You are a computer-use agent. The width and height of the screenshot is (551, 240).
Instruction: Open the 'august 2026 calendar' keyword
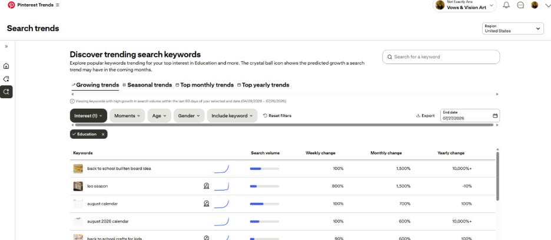[108, 221]
